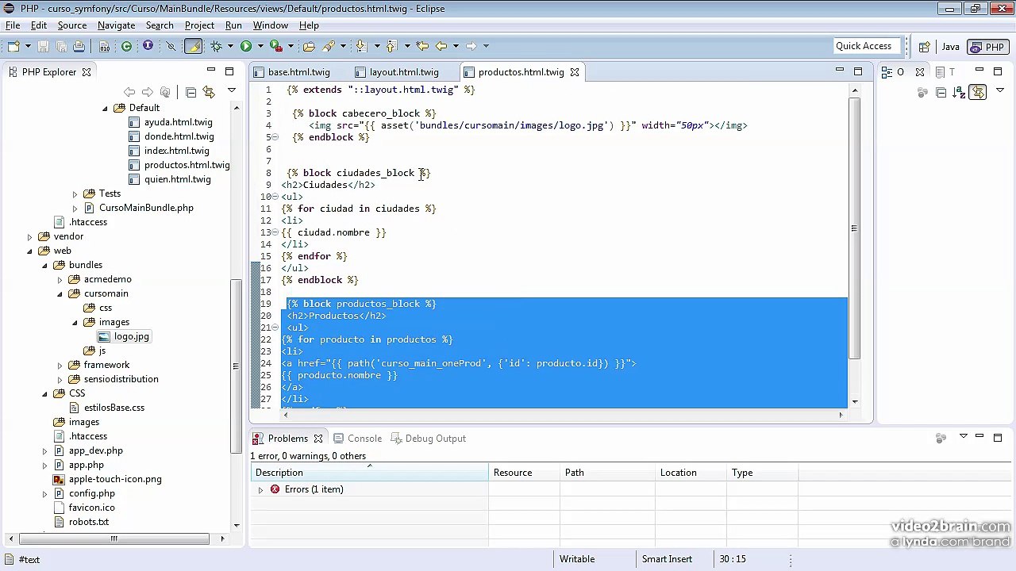Image resolution: width=1016 pixels, height=571 pixels.
Task: Click the editor vertical scrollbar thumb
Action: (854, 228)
